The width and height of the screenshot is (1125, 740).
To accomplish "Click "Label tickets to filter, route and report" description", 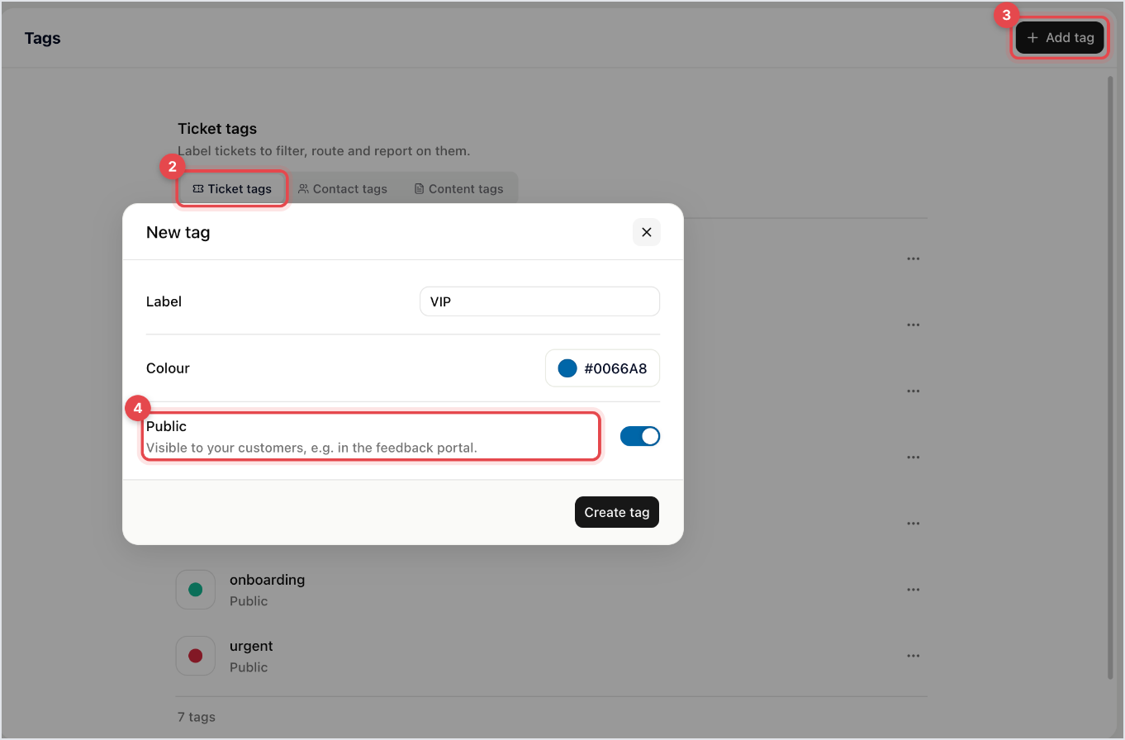I will pyautogui.click(x=324, y=151).
